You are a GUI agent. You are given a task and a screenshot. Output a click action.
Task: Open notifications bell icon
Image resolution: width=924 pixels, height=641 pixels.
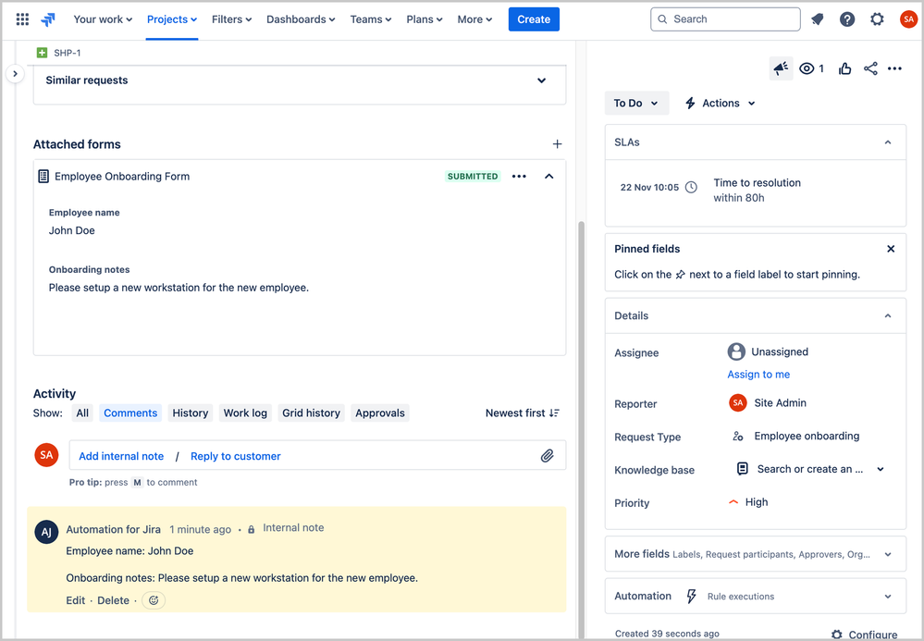(818, 19)
